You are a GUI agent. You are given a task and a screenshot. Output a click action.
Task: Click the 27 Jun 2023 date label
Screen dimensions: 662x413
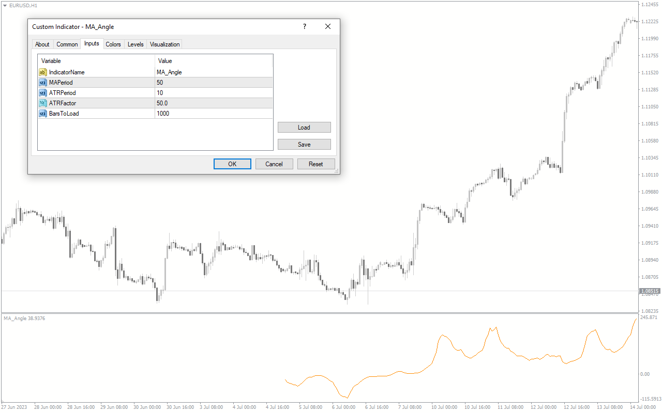click(x=15, y=407)
